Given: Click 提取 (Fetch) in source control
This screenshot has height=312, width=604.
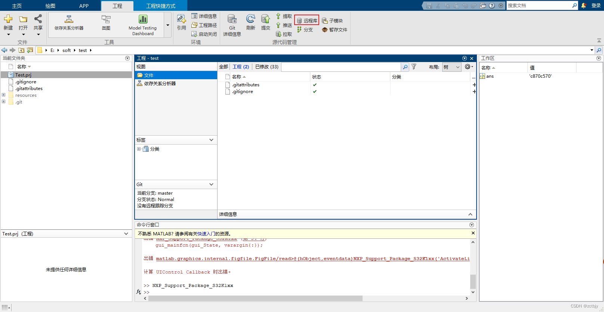Looking at the screenshot, I should (284, 16).
